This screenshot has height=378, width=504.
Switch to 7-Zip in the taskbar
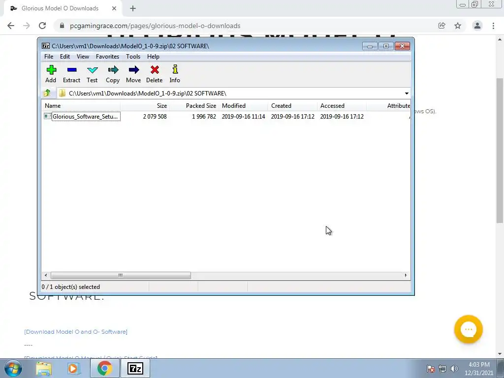click(135, 369)
